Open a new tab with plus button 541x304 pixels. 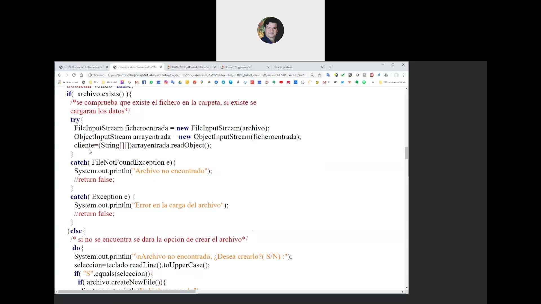point(331,67)
